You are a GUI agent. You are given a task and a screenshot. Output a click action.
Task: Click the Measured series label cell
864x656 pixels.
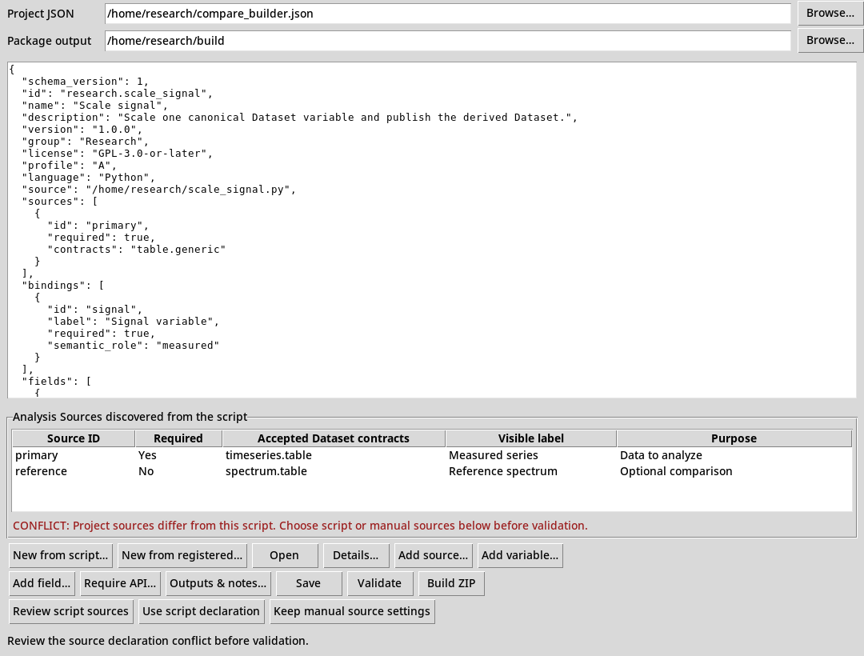click(493, 455)
